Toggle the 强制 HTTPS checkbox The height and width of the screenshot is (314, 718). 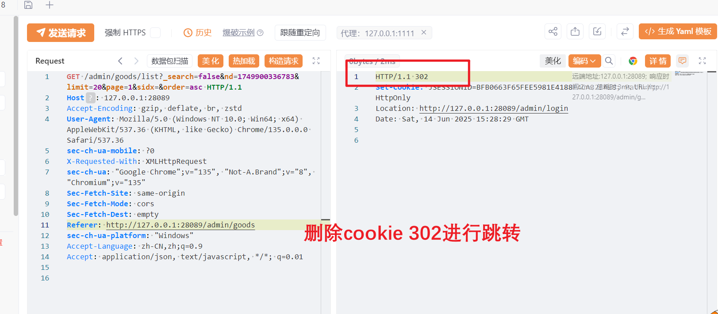point(155,33)
